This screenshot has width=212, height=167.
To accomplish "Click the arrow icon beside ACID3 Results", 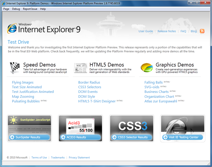I will coord(64,137).
